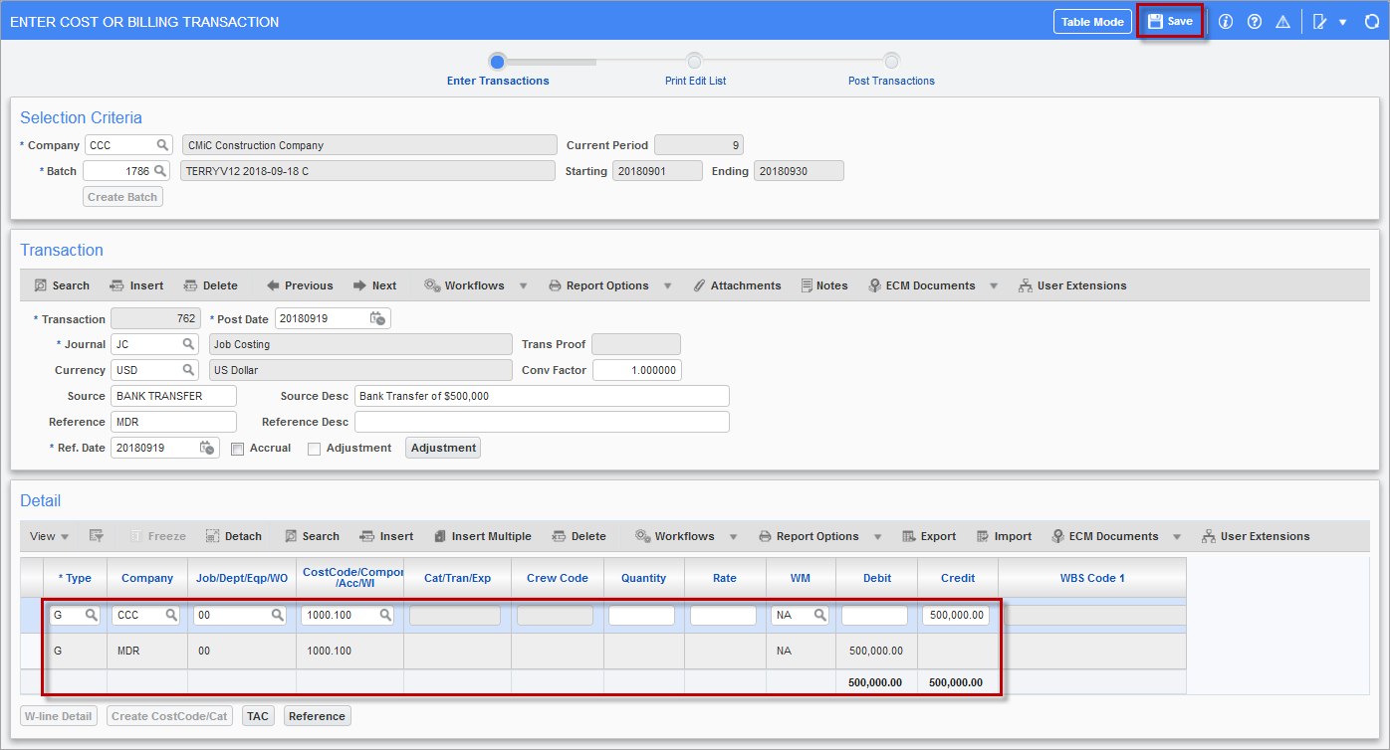Click the Conv Factor input field
This screenshot has width=1390, height=750.
click(x=637, y=370)
